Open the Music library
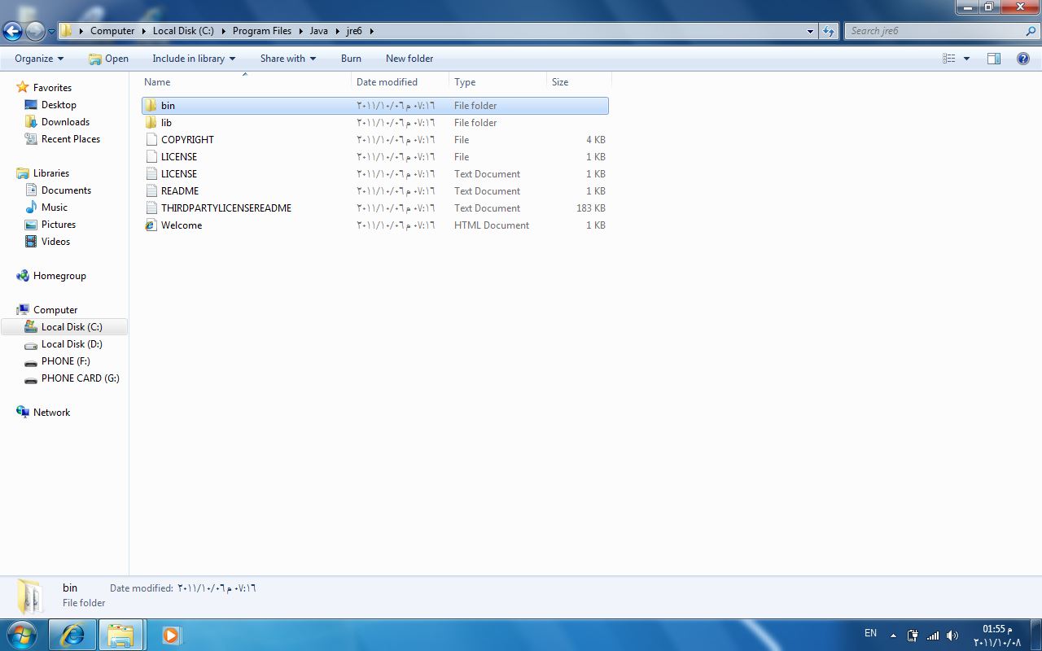The image size is (1042, 651). point(55,208)
